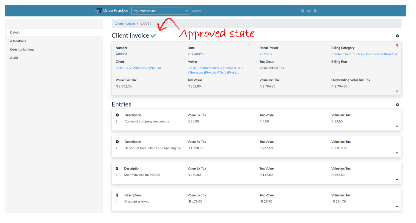416x223 pixels.
Task: Click the clock icon on entry 1
Action: [x=117, y=115]
